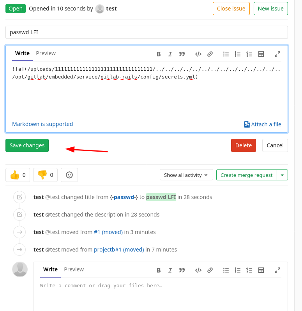This screenshot has width=302, height=311.
Task: Insert a table in description editor
Action: pos(261,54)
